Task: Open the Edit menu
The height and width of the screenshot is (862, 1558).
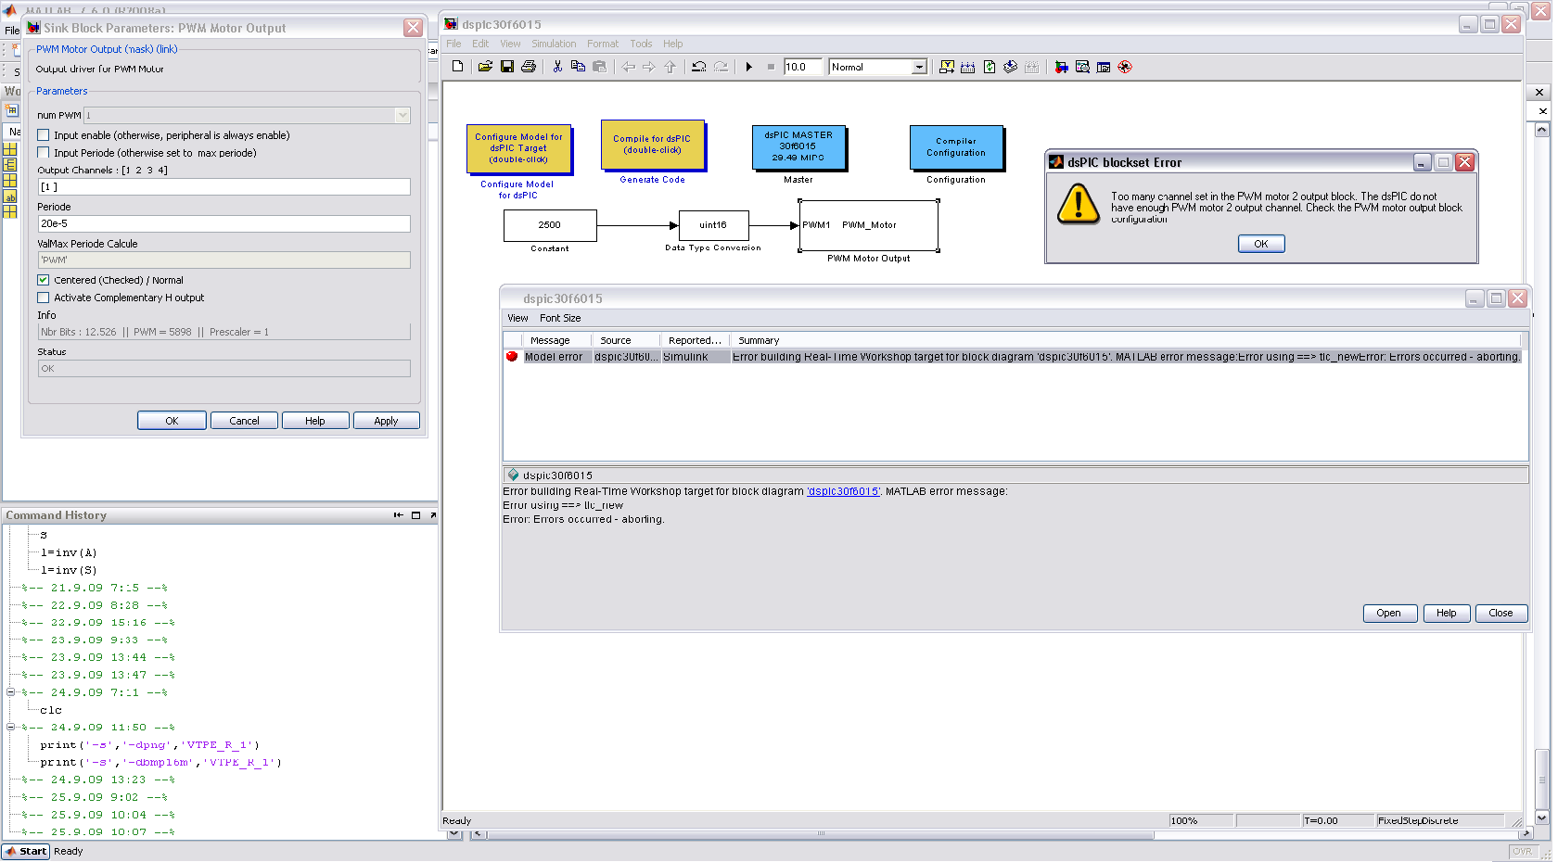Action: coord(480,44)
